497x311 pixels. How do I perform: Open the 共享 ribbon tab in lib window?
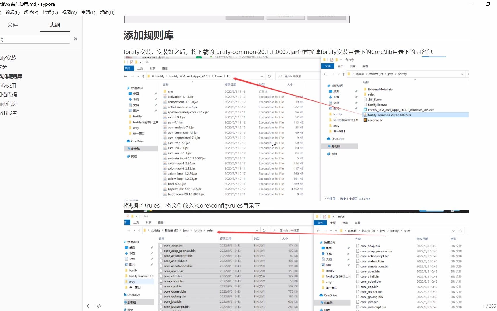point(152,69)
